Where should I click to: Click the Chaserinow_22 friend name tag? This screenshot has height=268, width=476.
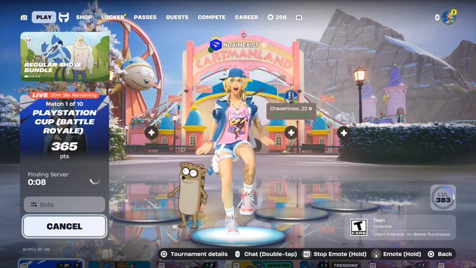291,111
